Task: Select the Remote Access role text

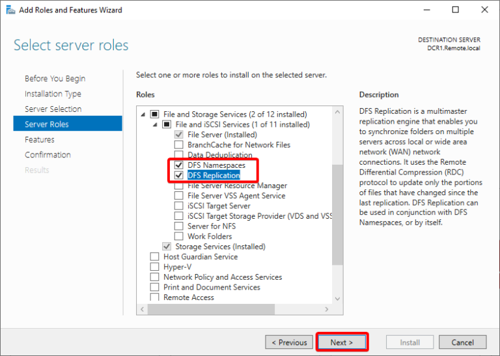Action: tap(189, 297)
